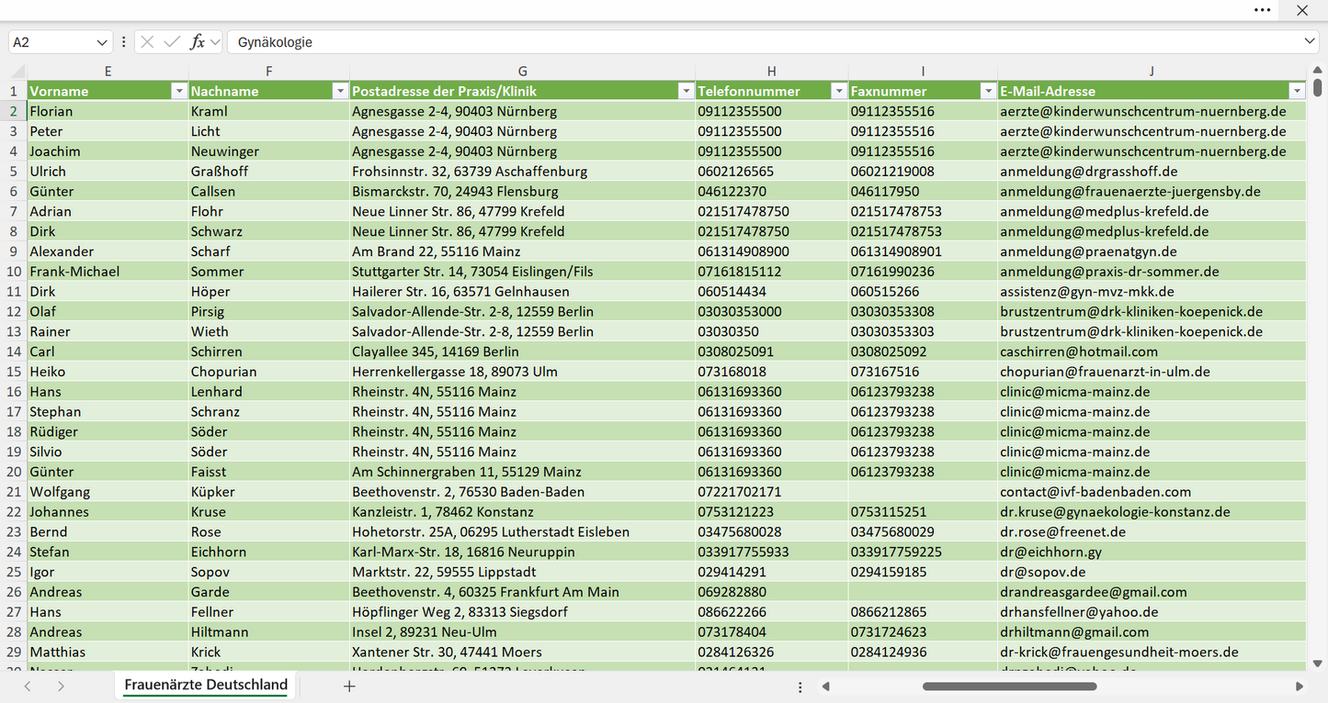The height and width of the screenshot is (703, 1328).
Task: Add a new sheet with plus icon
Action: tap(349, 686)
